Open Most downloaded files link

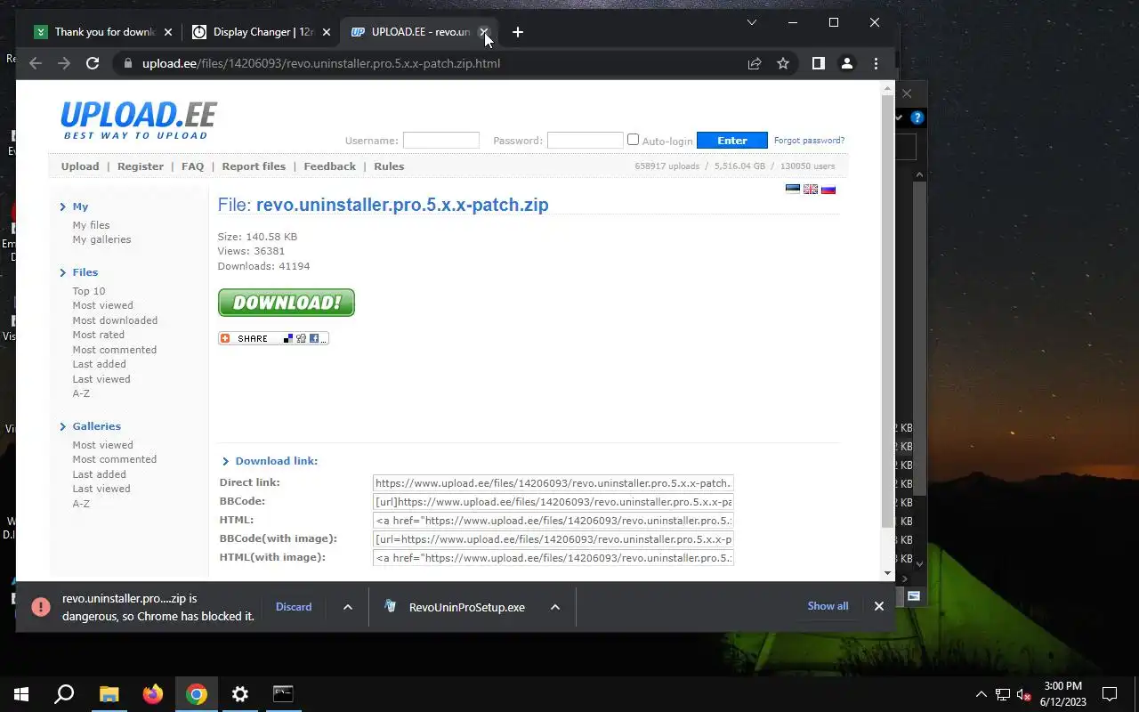point(115,320)
